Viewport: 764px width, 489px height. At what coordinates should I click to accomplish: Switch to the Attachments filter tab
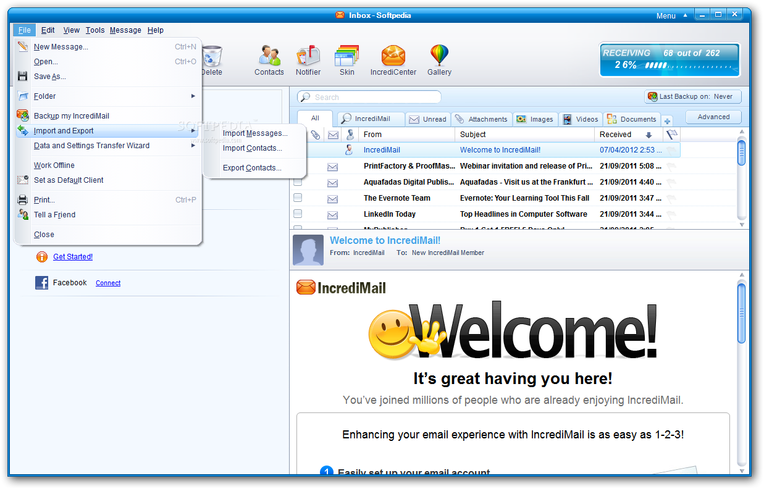pyautogui.click(x=482, y=119)
